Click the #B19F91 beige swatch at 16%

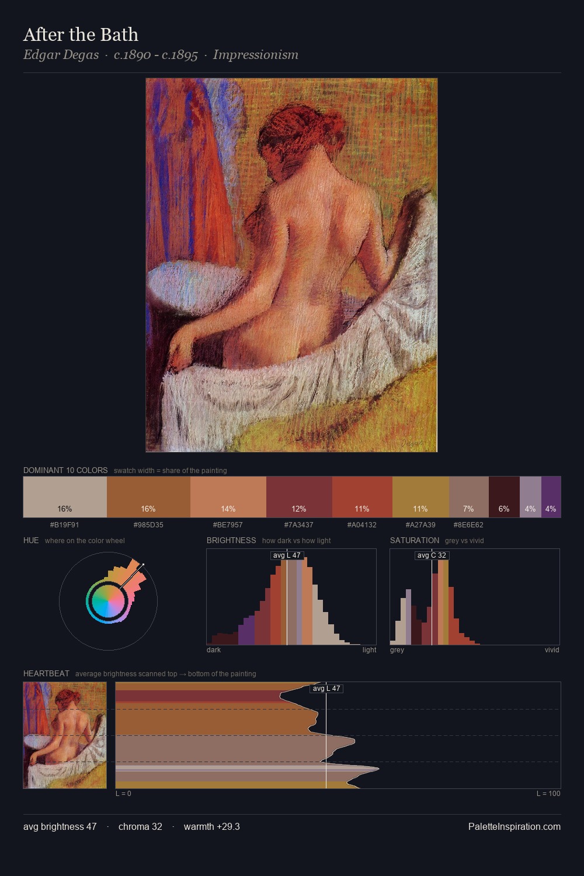click(65, 497)
